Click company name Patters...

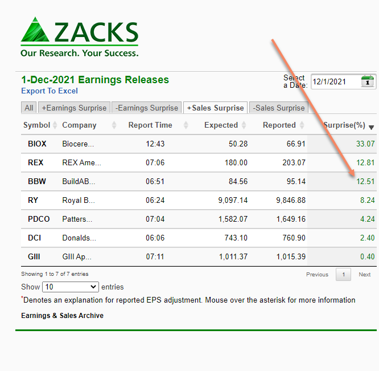coord(77,219)
